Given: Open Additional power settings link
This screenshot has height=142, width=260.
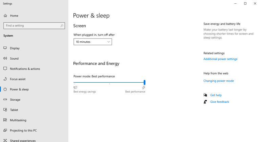Looking at the screenshot, I should tap(220, 59).
